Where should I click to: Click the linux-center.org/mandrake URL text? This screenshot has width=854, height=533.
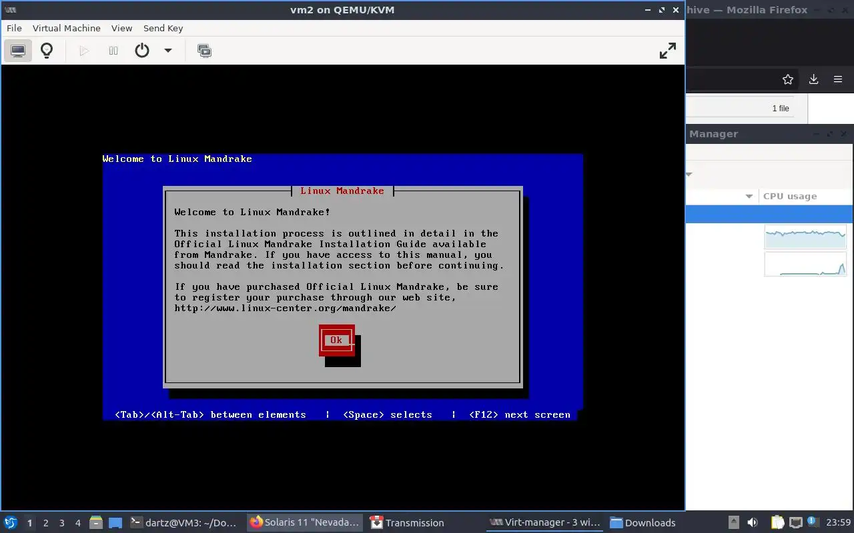(x=286, y=308)
